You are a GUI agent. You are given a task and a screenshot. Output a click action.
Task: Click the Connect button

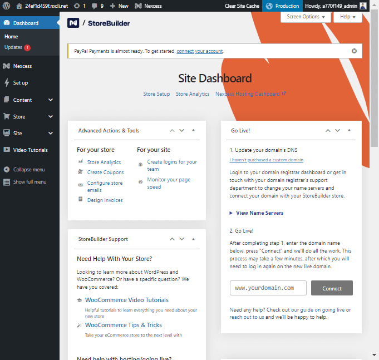tap(332, 288)
